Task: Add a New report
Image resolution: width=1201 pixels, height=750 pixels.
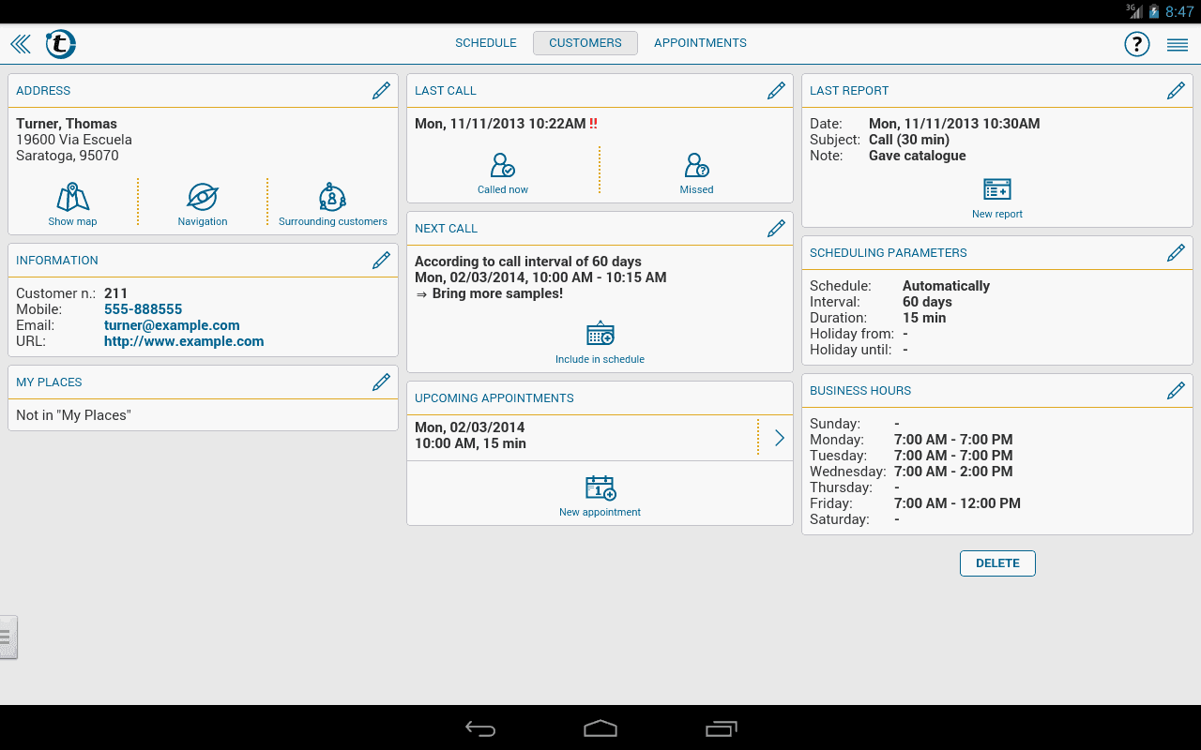Action: click(x=997, y=198)
